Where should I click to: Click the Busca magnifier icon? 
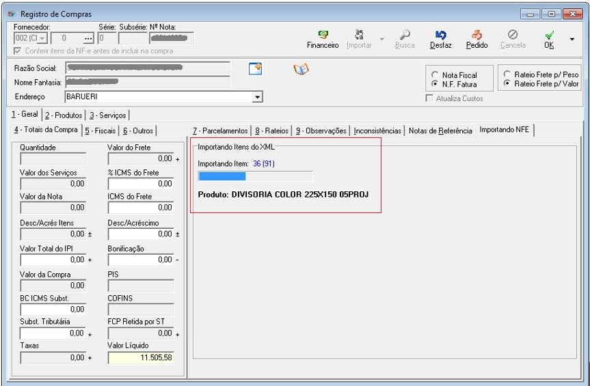(405, 36)
